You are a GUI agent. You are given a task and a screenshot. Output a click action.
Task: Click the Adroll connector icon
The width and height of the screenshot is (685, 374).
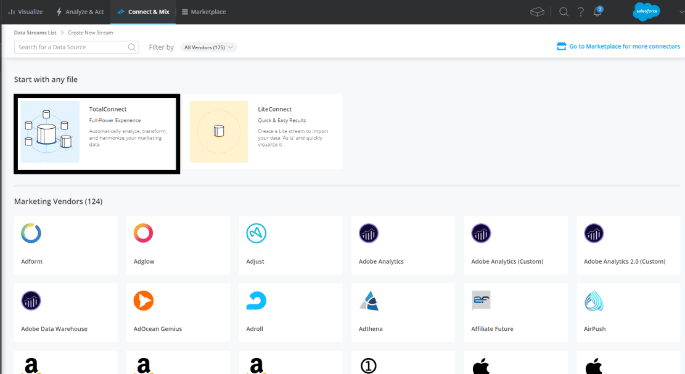click(256, 301)
